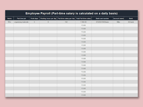
Task: Select the XX bank cell
Action: 131,22
